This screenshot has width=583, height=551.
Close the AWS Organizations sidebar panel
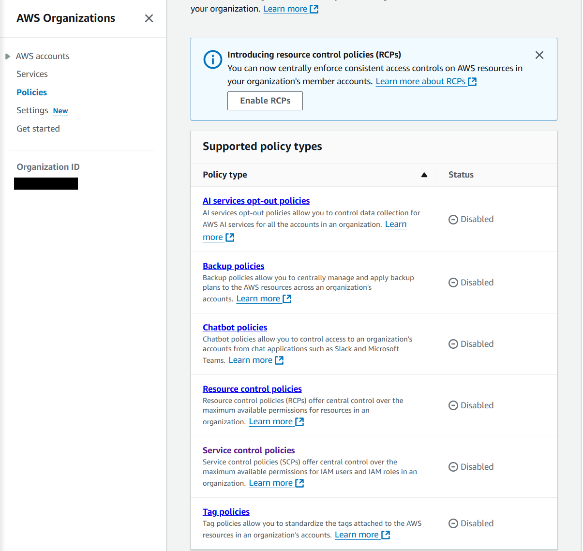tap(149, 18)
